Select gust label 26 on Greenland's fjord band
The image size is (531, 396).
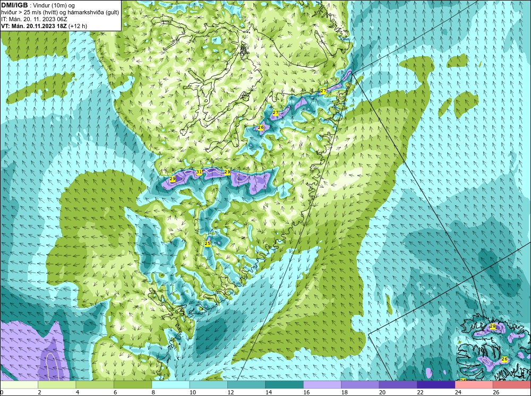260,127
